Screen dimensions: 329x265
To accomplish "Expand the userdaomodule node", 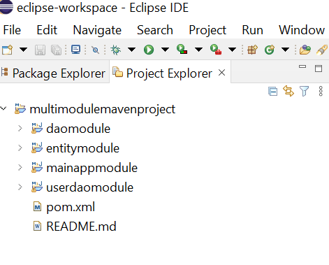I will coord(20,187).
